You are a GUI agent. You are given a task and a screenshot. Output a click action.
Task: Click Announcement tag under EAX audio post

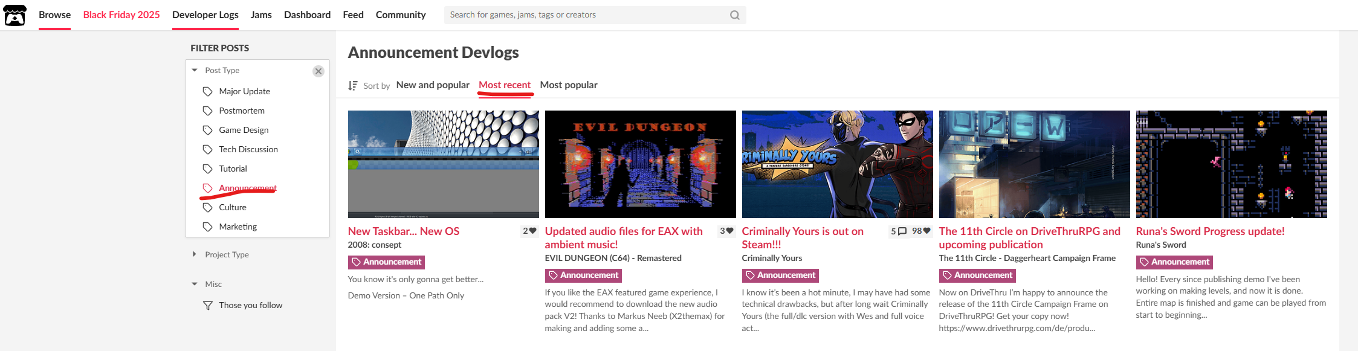coord(583,275)
